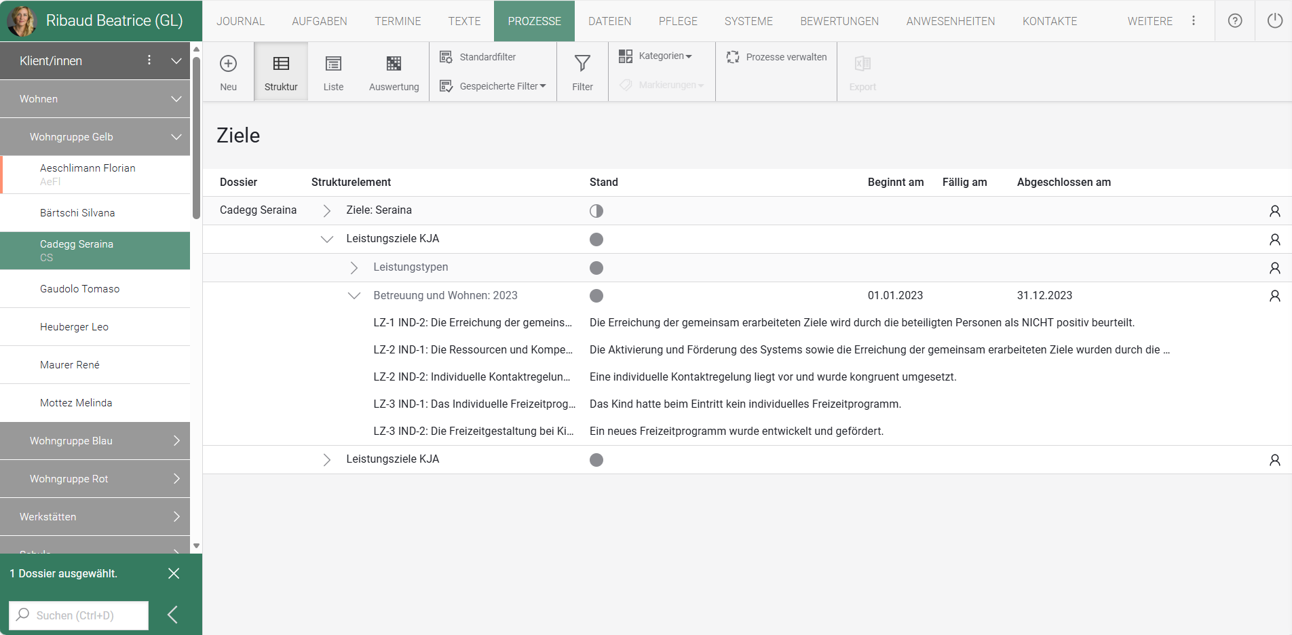Apply the Standardfilter
1292x635 pixels.
pyautogui.click(x=478, y=57)
